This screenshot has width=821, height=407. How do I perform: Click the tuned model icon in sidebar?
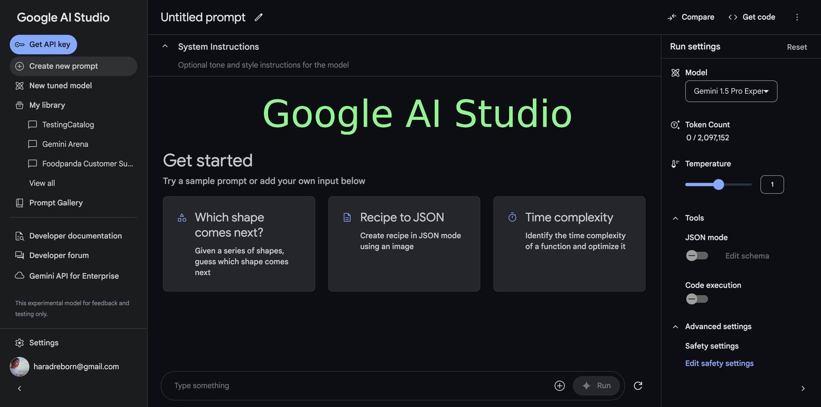click(19, 86)
